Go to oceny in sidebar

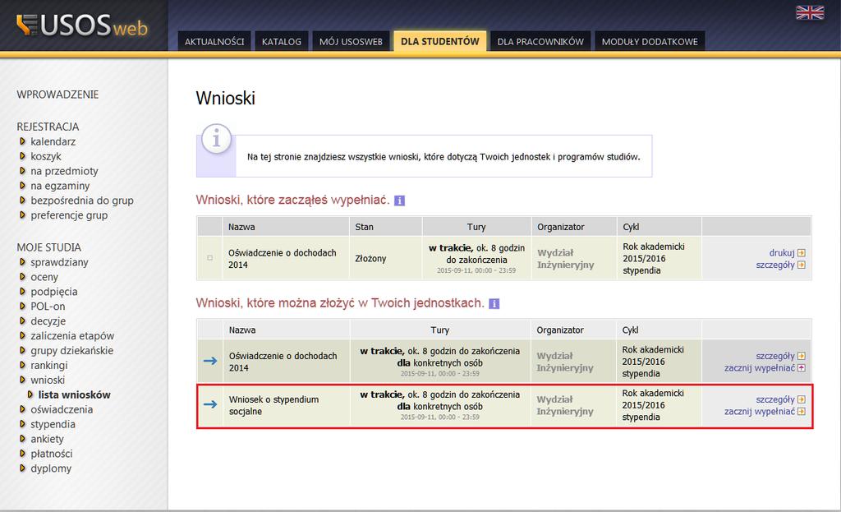tap(44, 277)
